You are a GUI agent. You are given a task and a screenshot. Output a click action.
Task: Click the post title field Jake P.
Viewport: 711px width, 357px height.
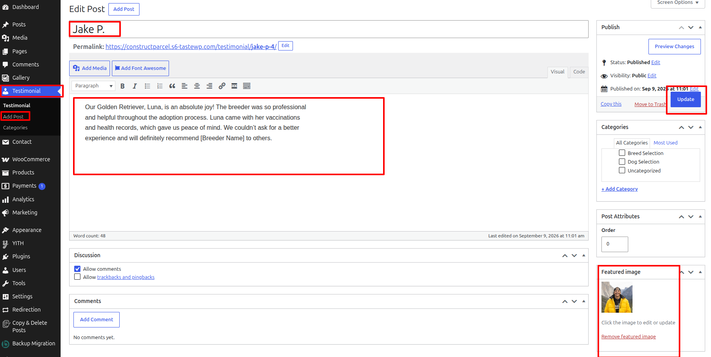click(x=329, y=29)
